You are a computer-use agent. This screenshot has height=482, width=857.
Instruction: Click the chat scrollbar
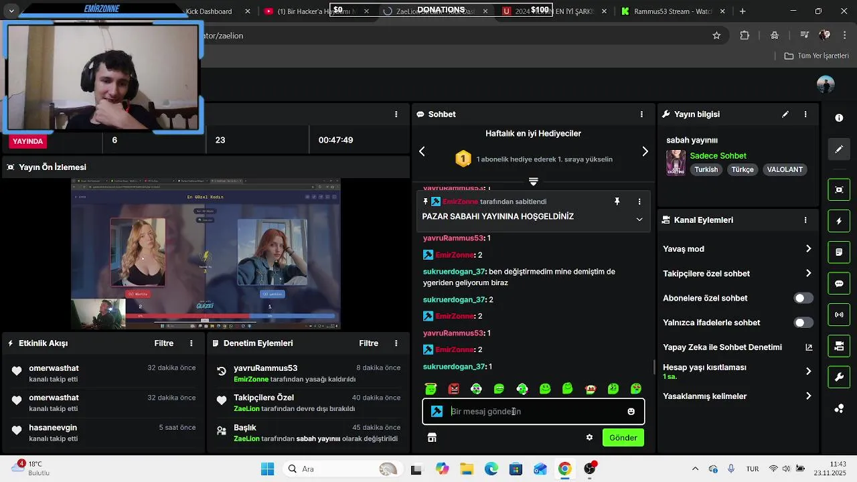(x=654, y=368)
